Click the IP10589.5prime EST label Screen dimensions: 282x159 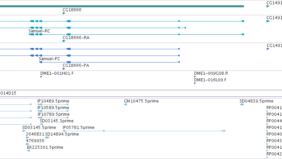click(x=53, y=108)
